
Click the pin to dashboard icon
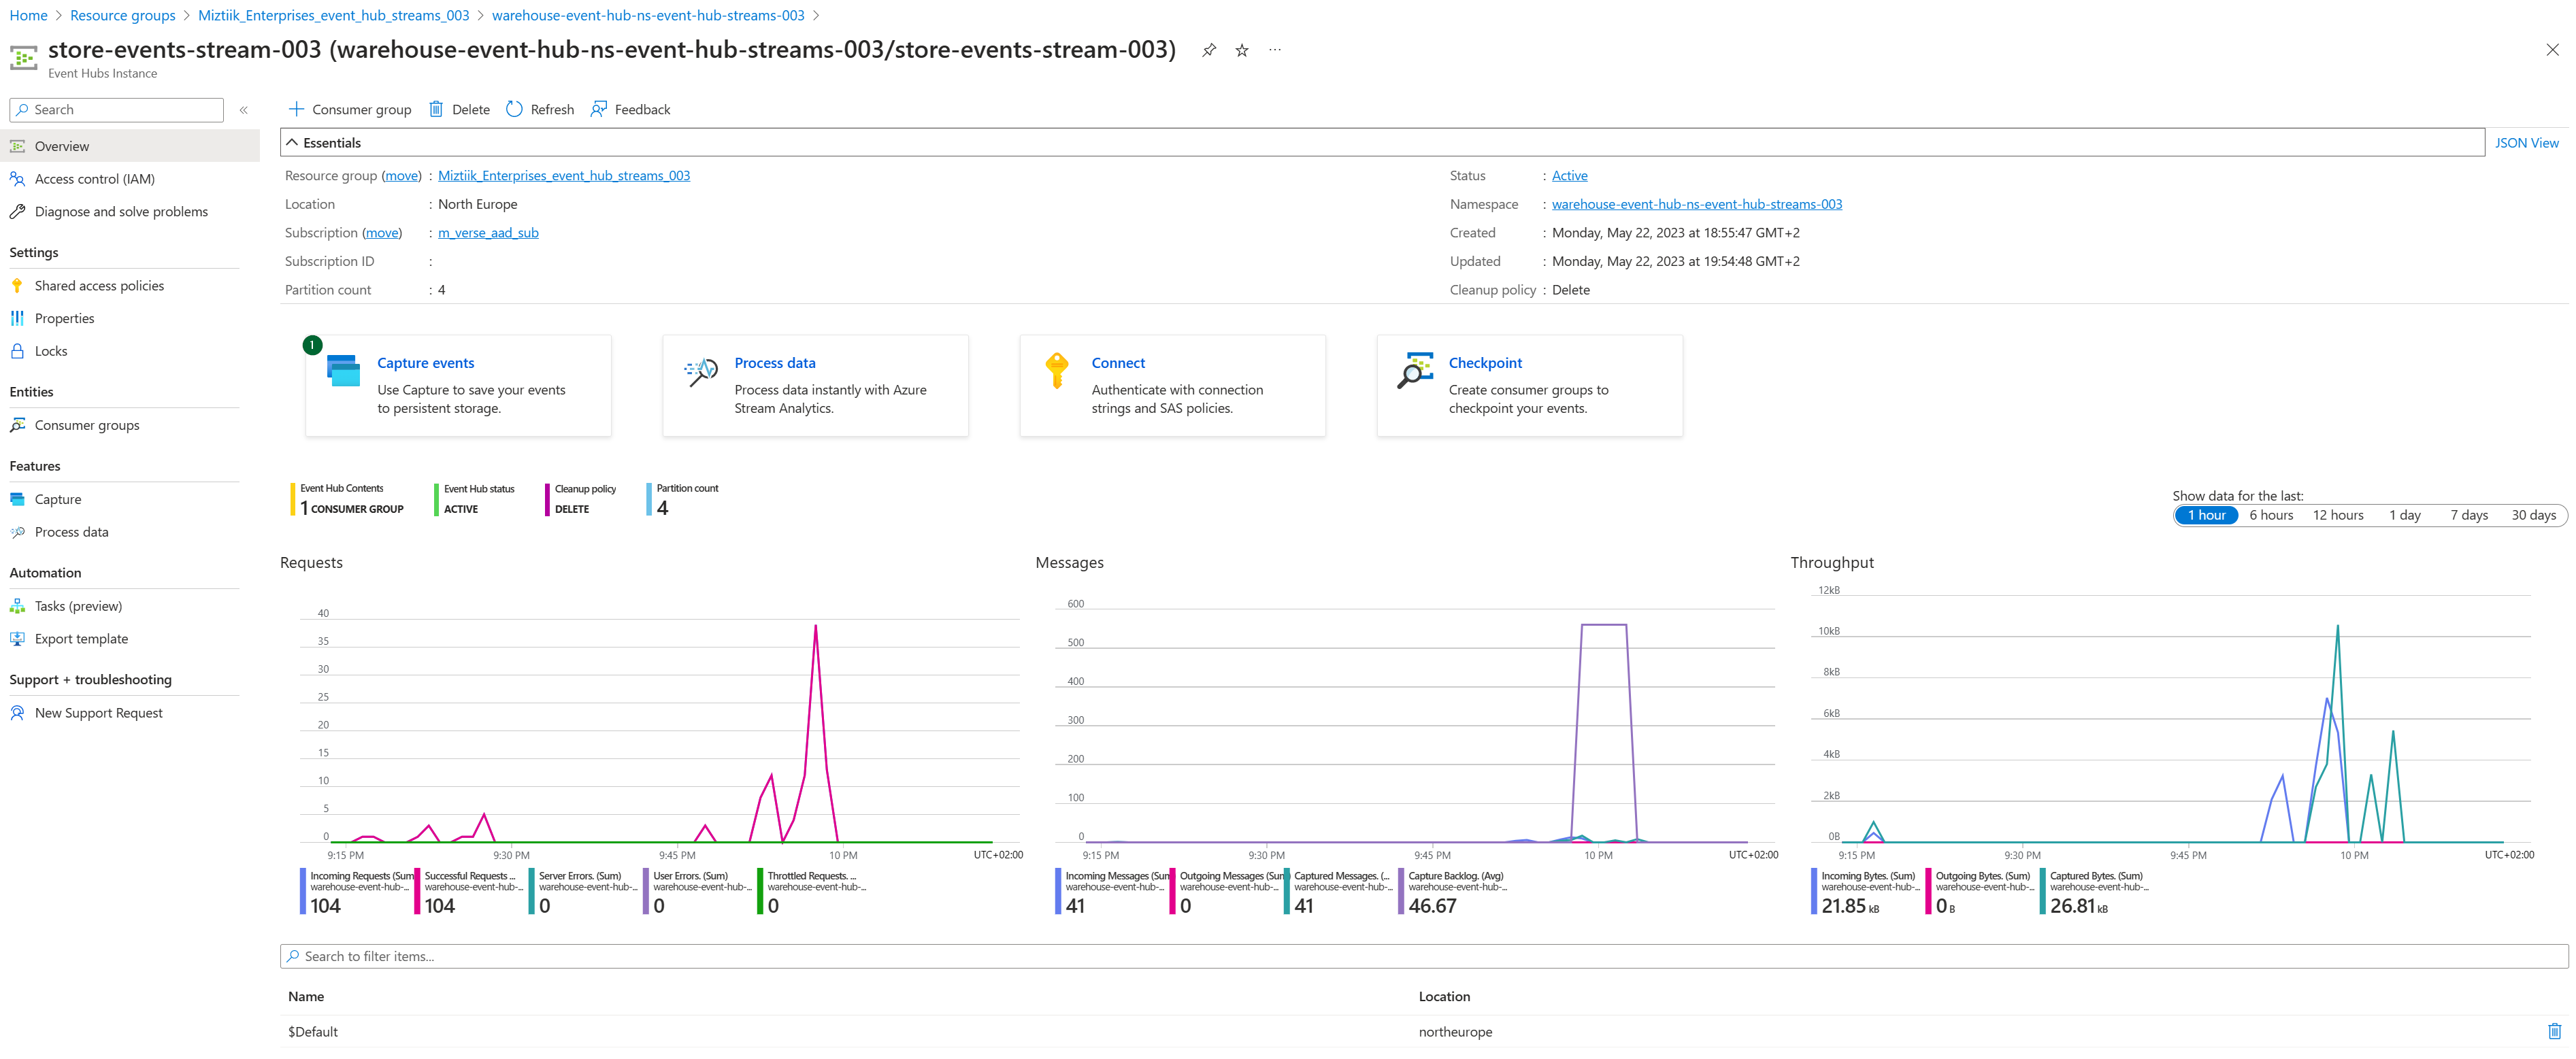(x=1208, y=50)
